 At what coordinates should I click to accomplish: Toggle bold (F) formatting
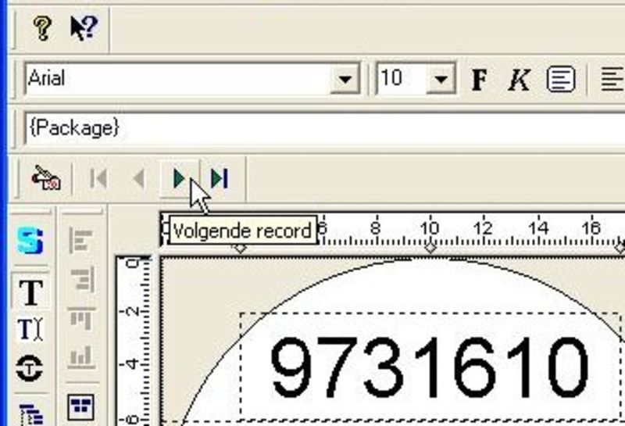pos(480,80)
